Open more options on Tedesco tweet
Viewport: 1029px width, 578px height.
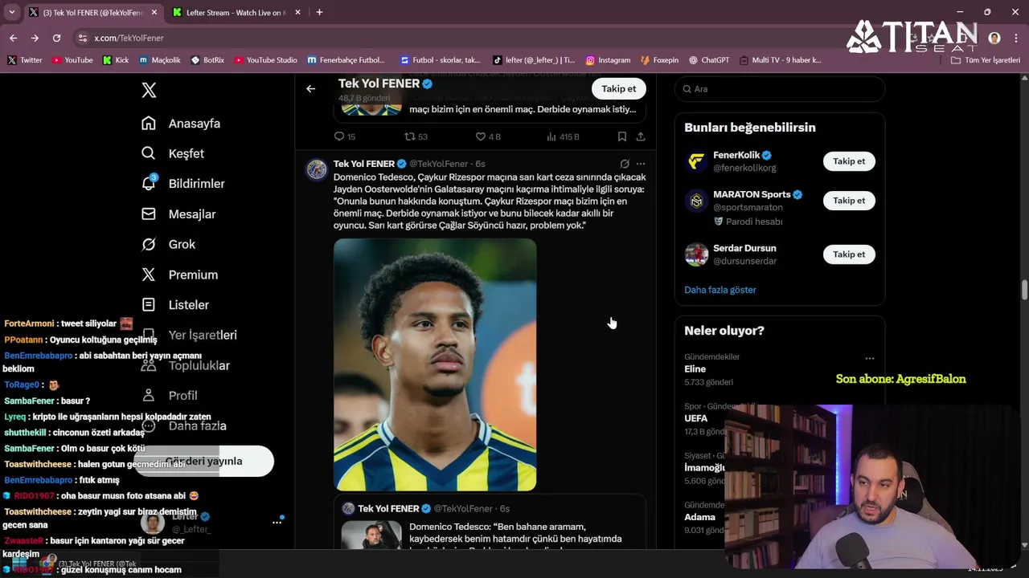coord(641,163)
